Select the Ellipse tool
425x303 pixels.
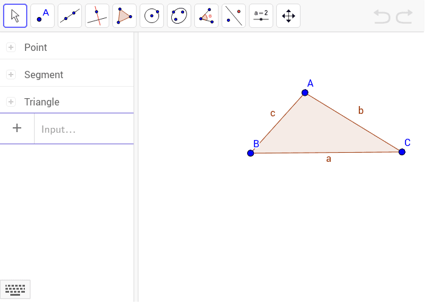tap(179, 16)
